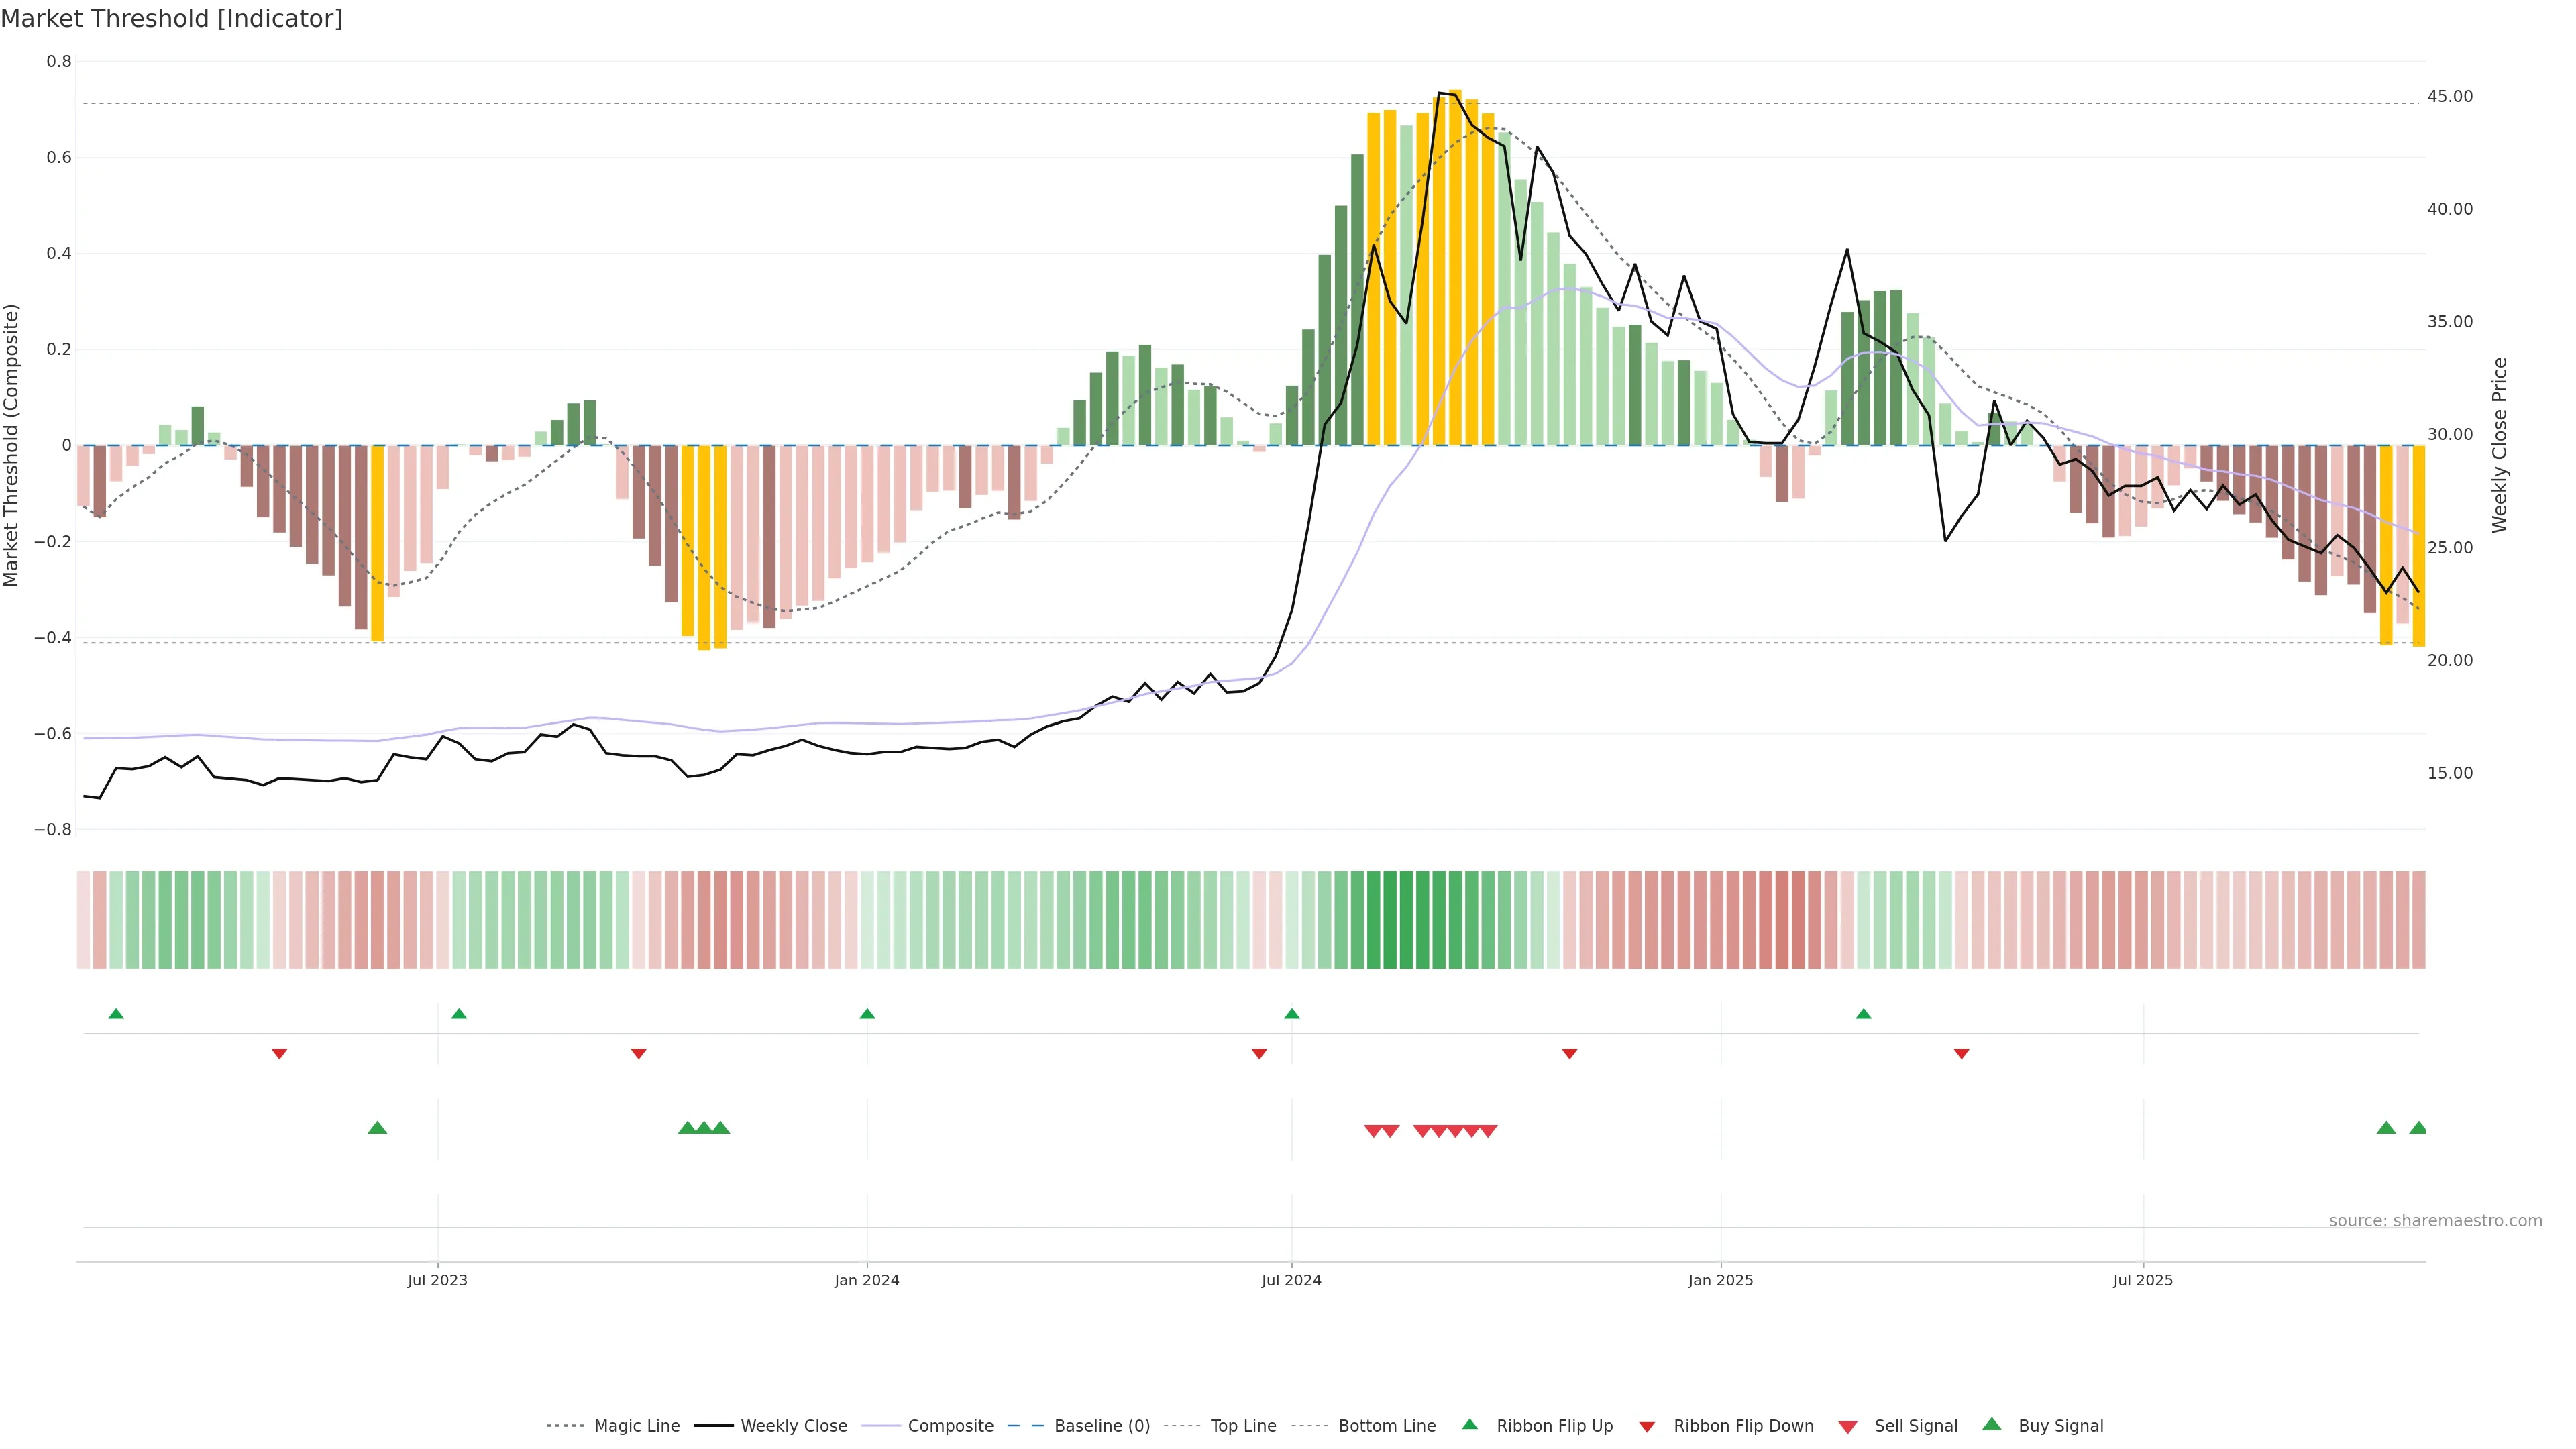Screen dimensions: 2576x1449
Task: Hide the Top Line series via legend
Action: tap(1243, 1426)
